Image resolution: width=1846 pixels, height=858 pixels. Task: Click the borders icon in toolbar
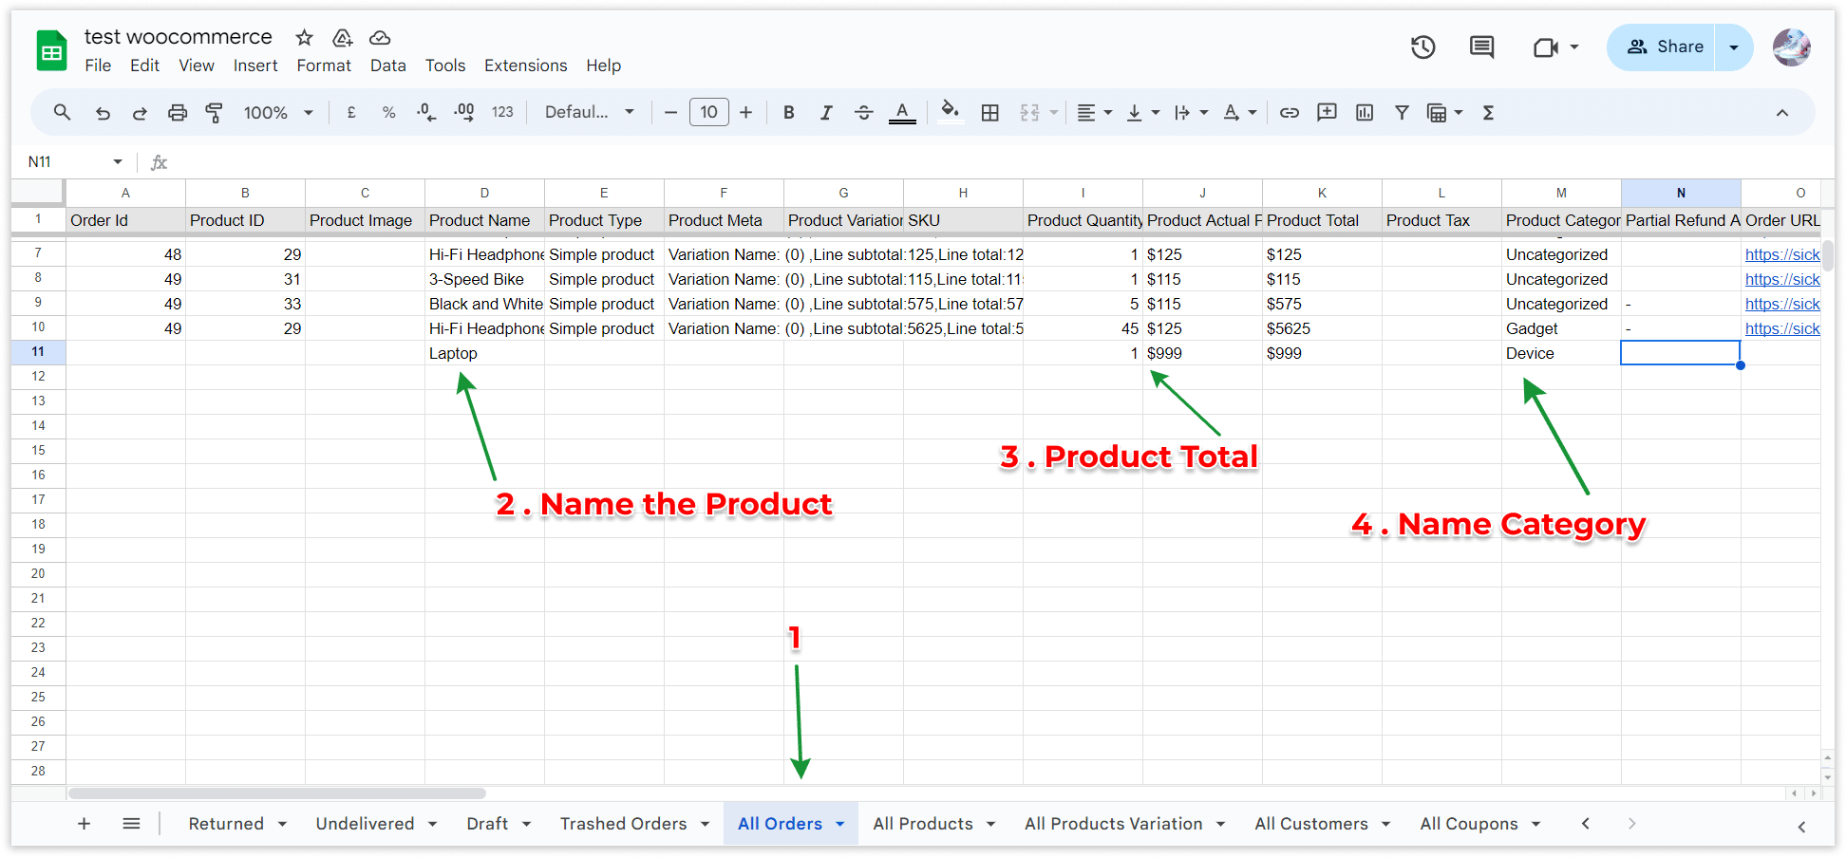coord(989,113)
